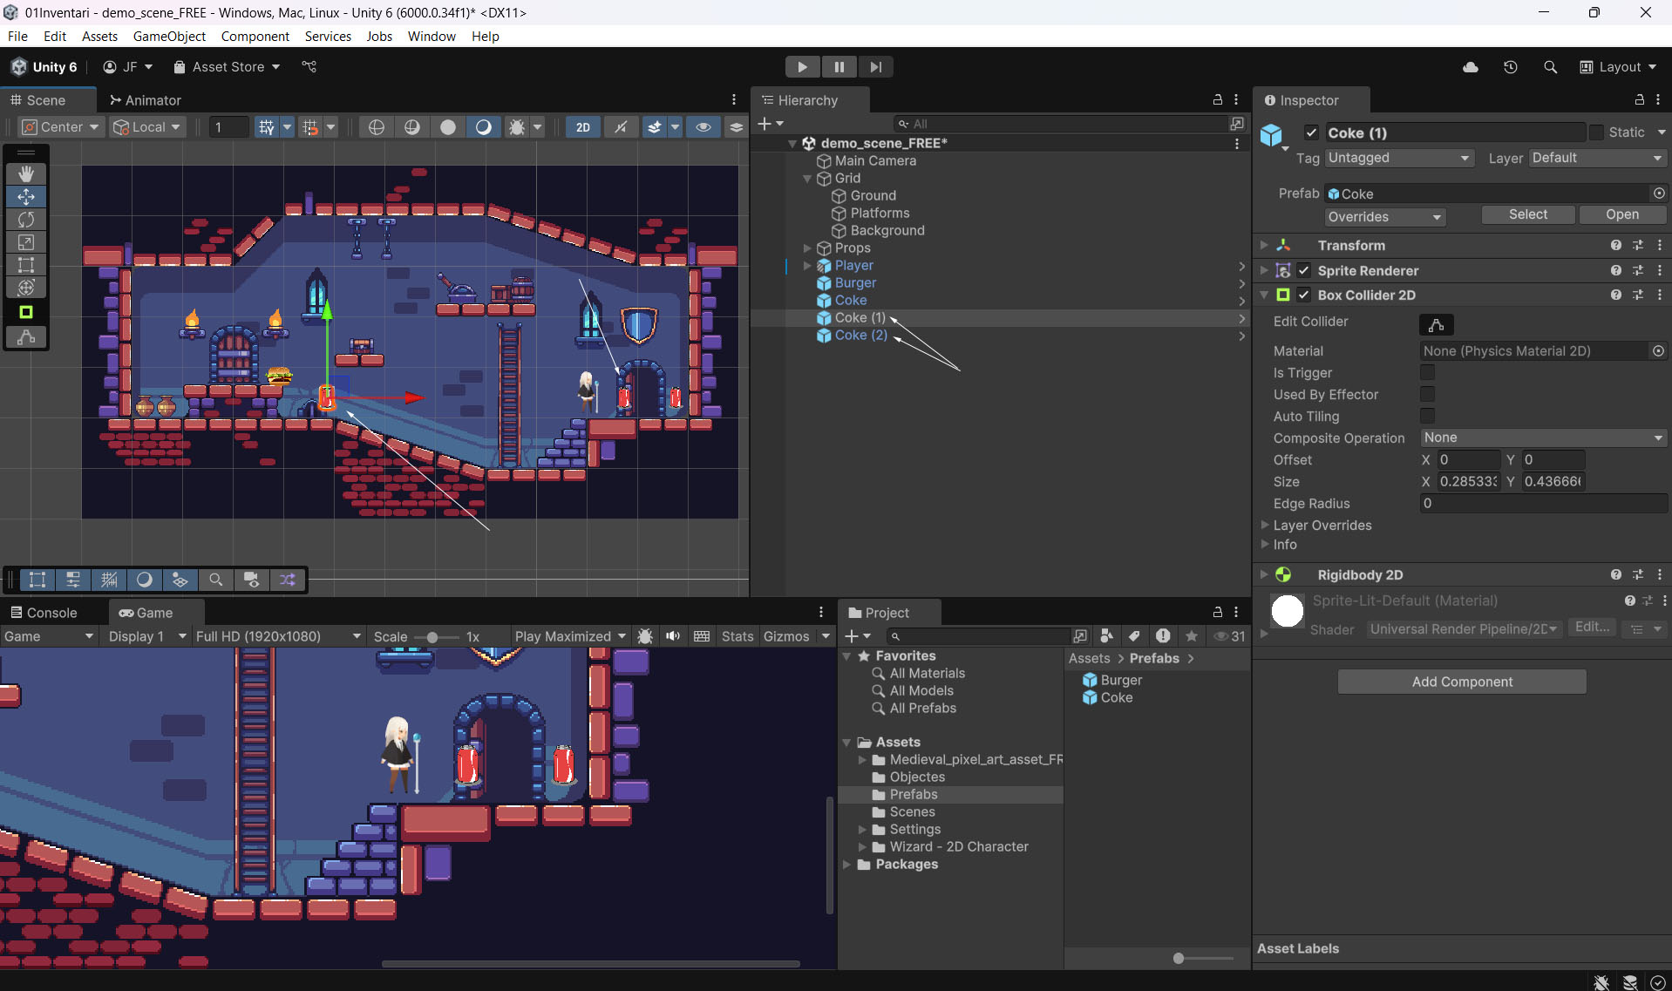Expand the Props object in Hierarchy

click(x=807, y=248)
